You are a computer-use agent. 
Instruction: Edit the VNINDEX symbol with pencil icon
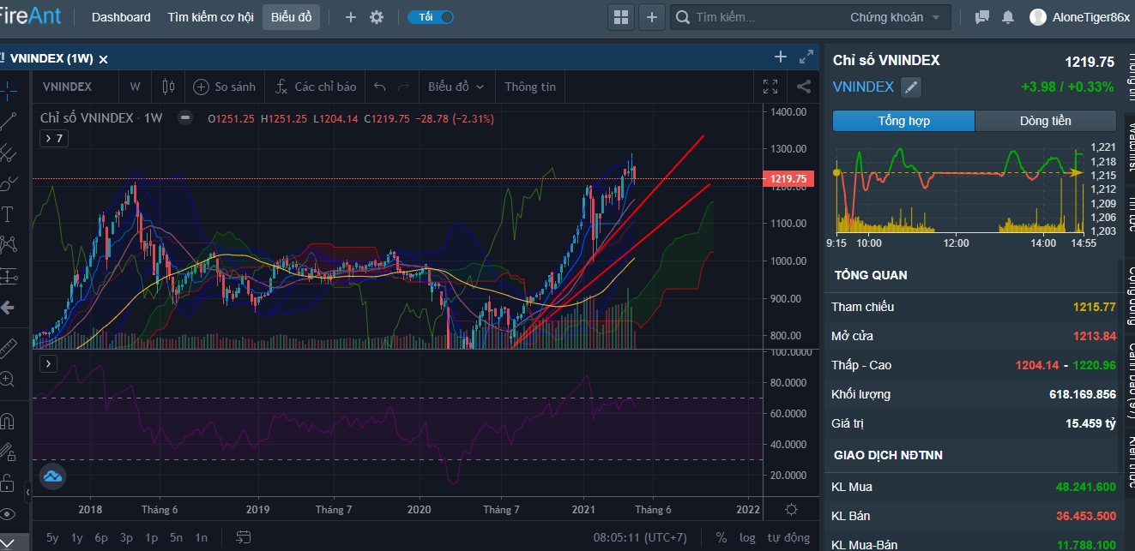coord(911,87)
